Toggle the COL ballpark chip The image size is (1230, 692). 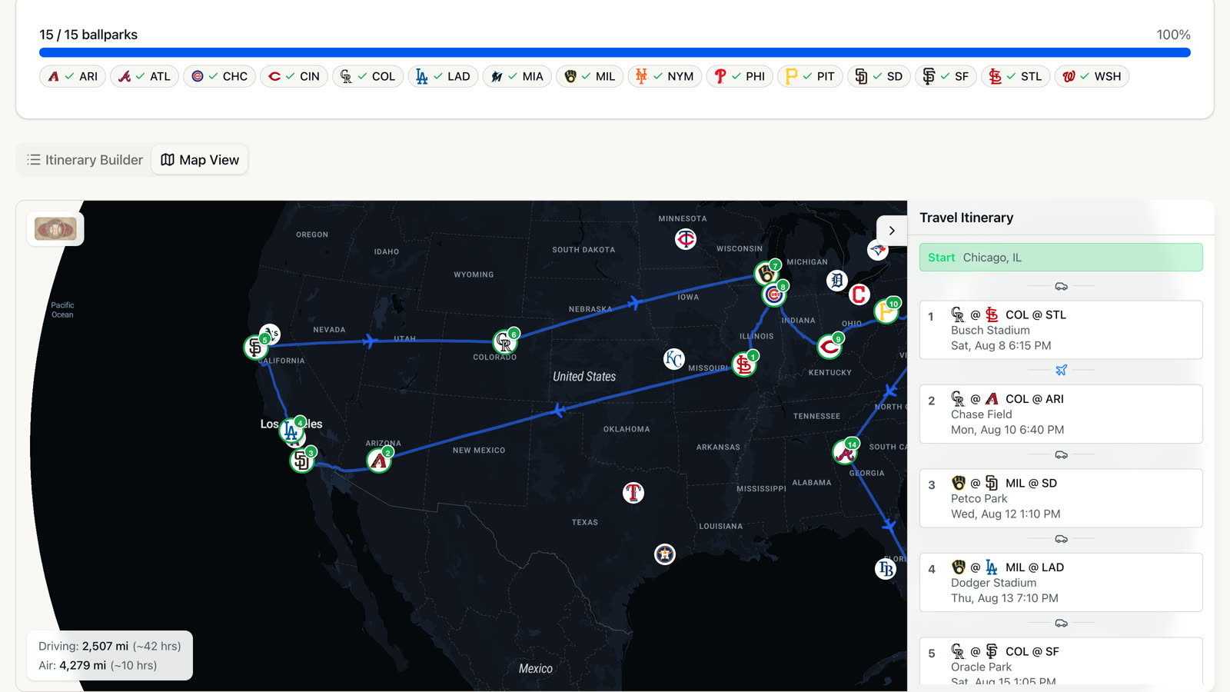pyautogui.click(x=367, y=76)
